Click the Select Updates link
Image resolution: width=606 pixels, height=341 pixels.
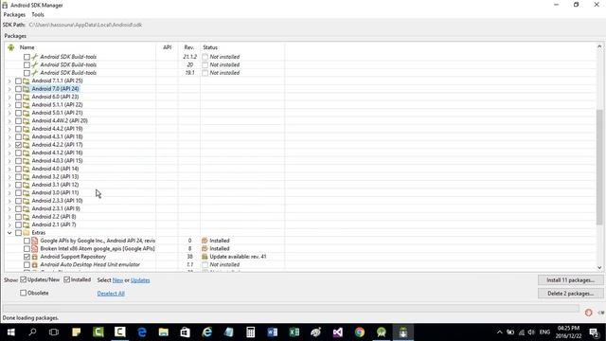pos(140,280)
